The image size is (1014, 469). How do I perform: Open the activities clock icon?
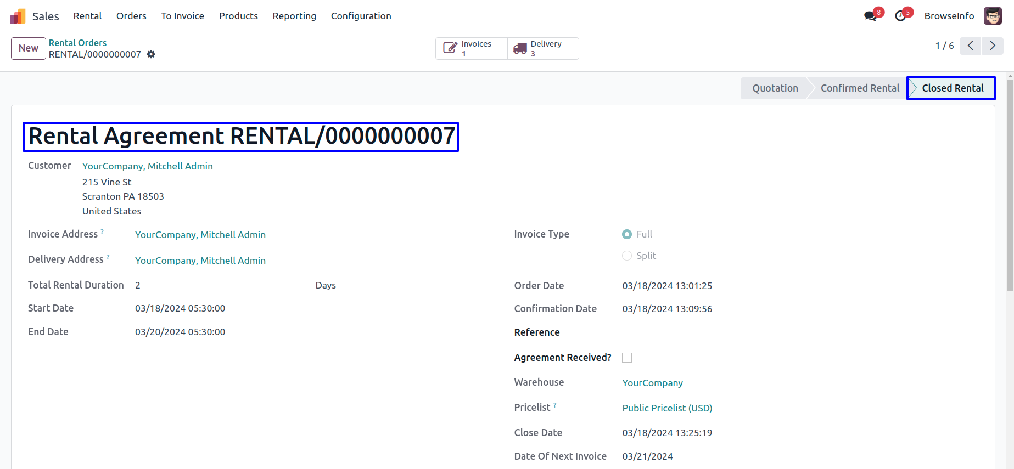(x=900, y=16)
